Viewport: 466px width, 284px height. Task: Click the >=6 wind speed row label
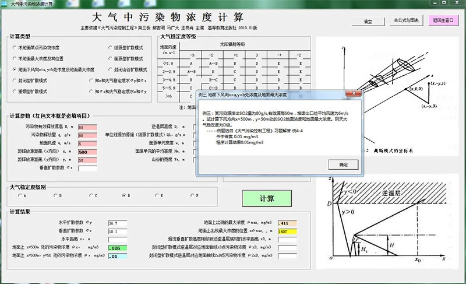168,96
